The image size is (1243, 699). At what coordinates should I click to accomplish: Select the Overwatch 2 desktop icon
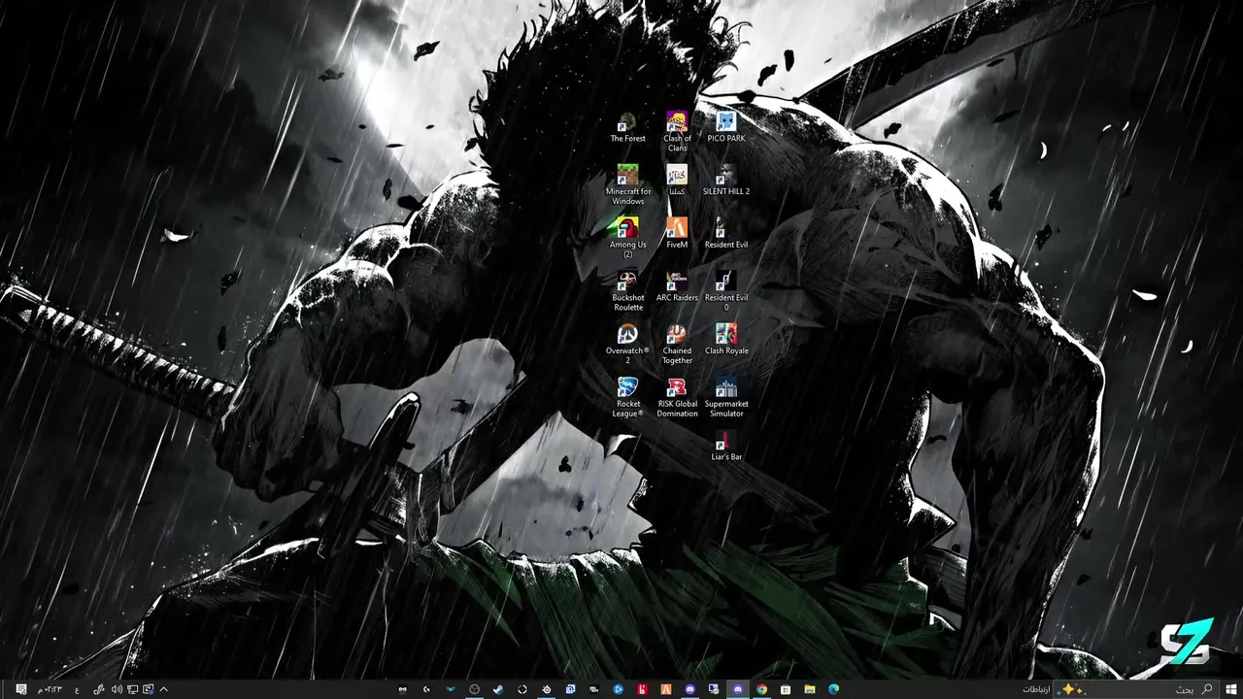click(627, 345)
